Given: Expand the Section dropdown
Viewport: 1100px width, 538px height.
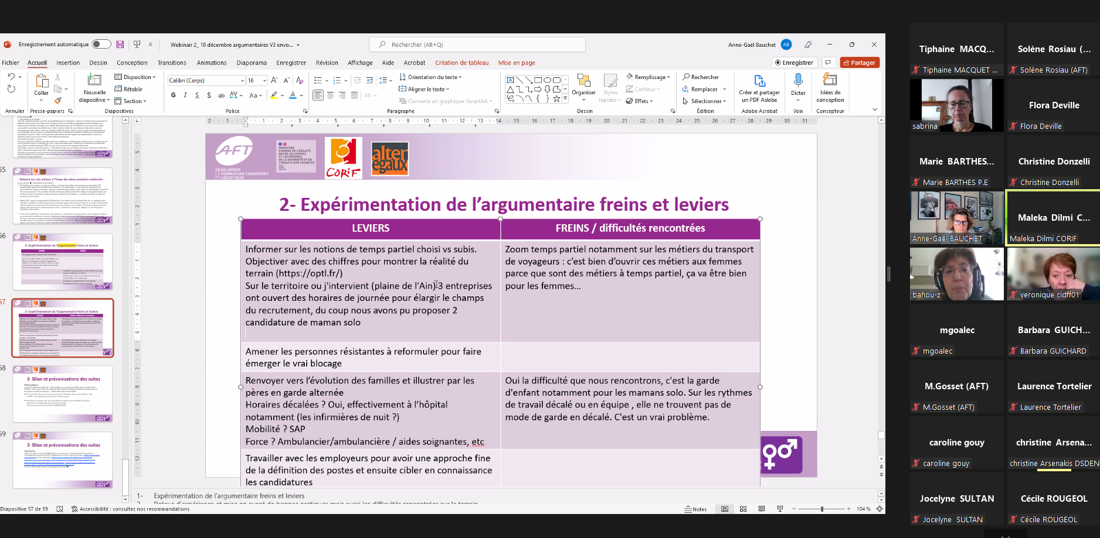Looking at the screenshot, I should (131, 101).
